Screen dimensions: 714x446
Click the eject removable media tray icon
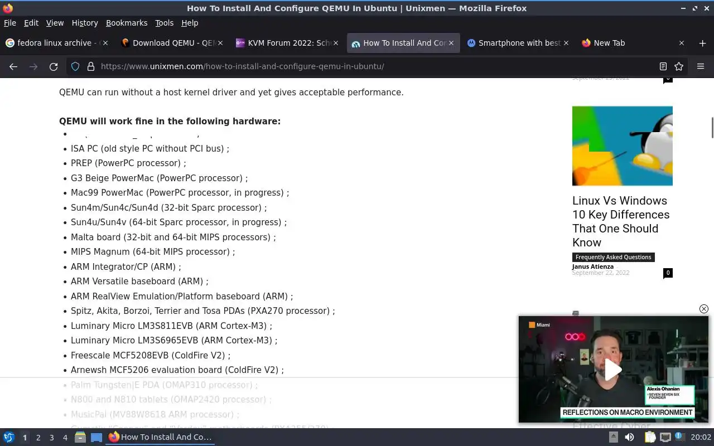pos(614,438)
